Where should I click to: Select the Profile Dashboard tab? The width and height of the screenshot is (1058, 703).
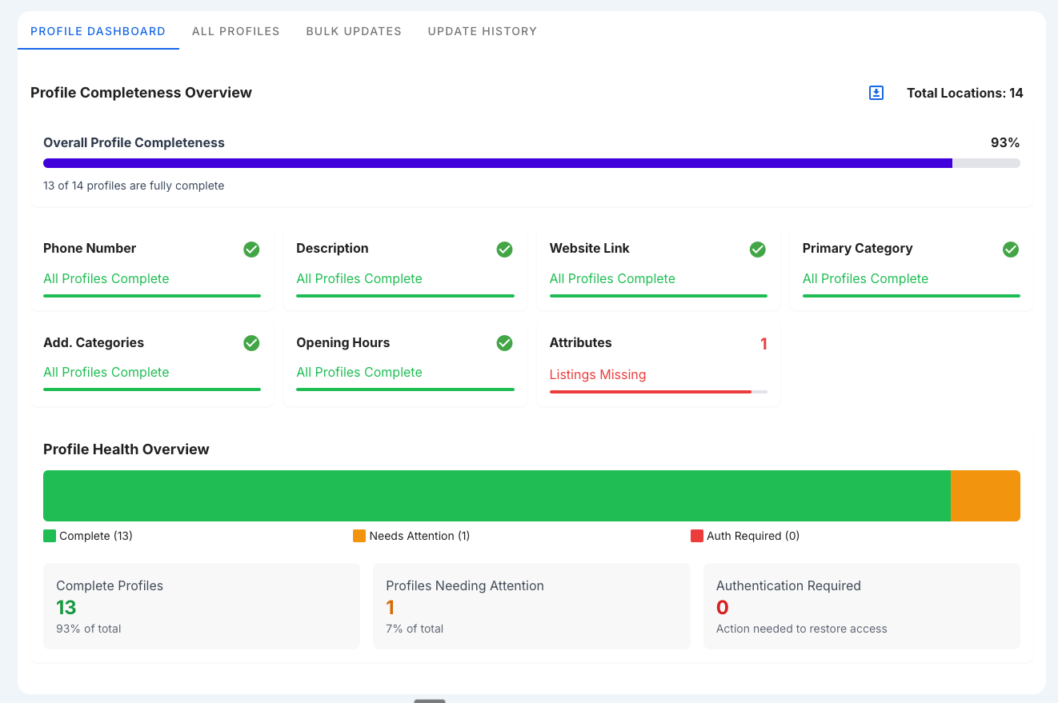click(98, 31)
